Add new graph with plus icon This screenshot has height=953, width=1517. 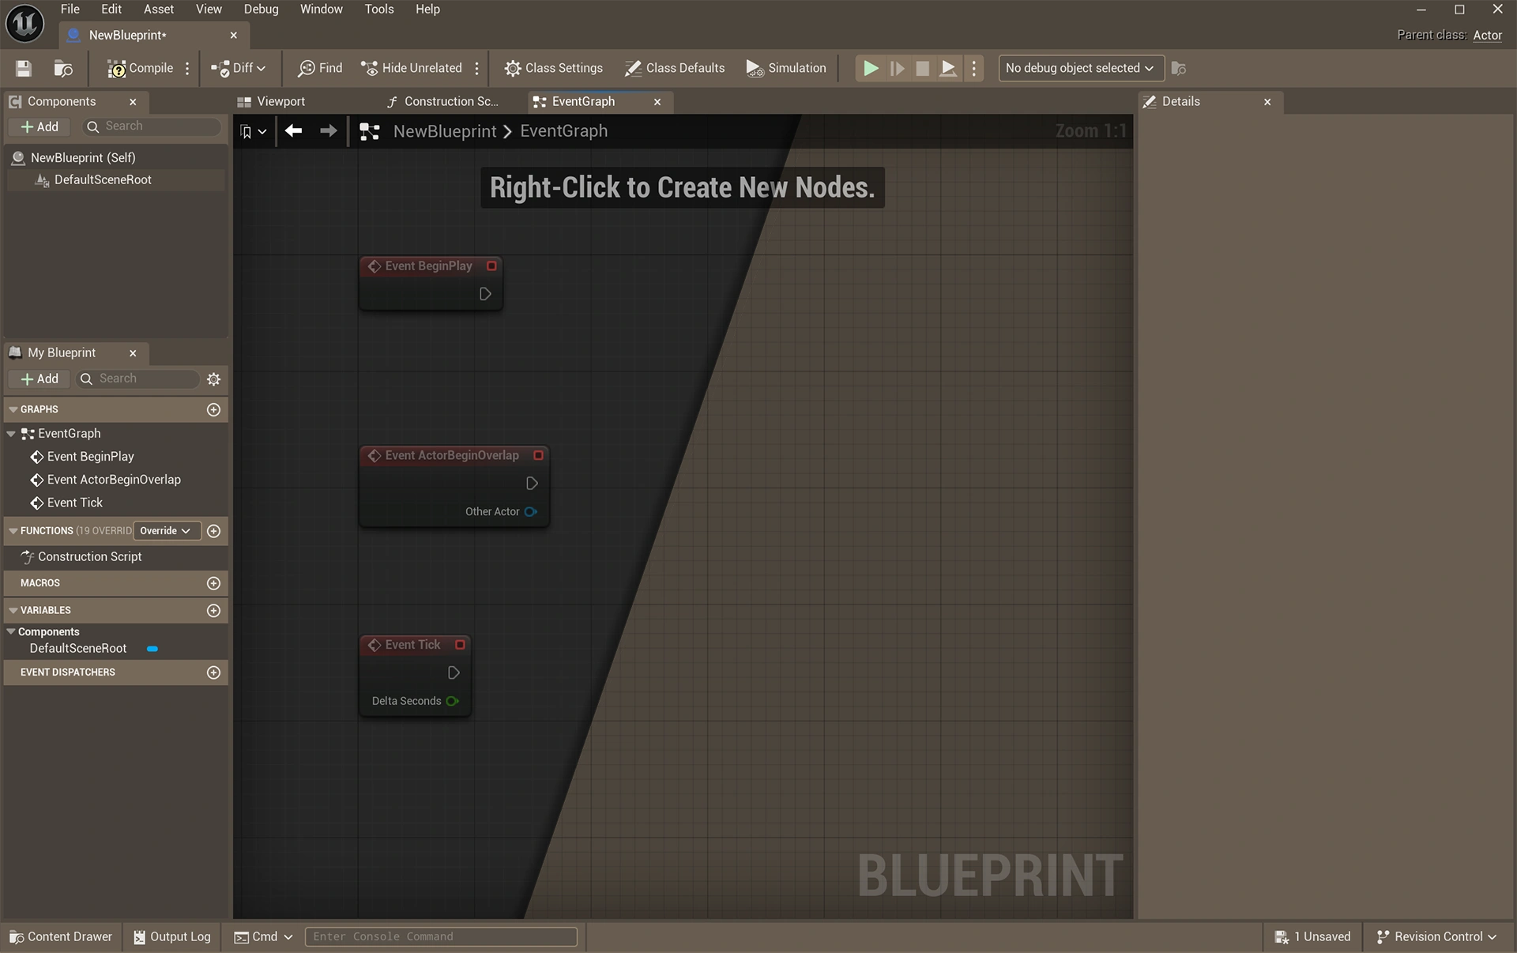[213, 409]
